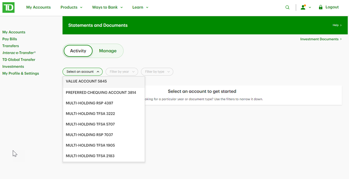Switch to the Activity toggle
Screen dimensions: 349x179
[78, 51]
